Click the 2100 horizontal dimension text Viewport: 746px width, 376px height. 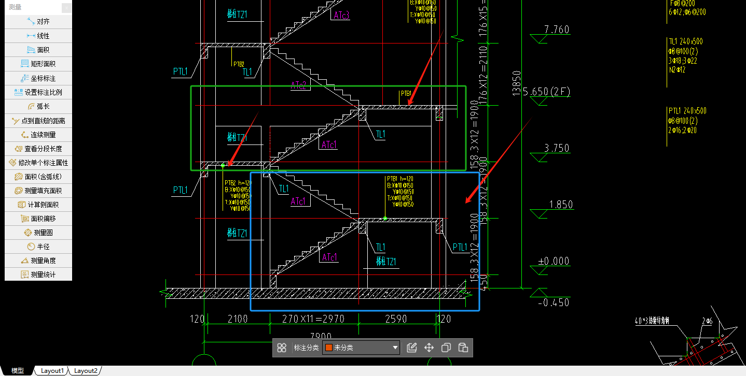tap(238, 319)
